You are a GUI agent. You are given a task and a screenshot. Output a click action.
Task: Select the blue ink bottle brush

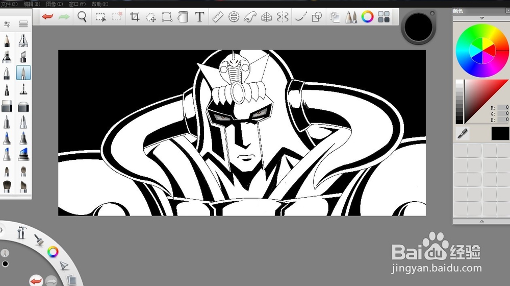click(23, 154)
